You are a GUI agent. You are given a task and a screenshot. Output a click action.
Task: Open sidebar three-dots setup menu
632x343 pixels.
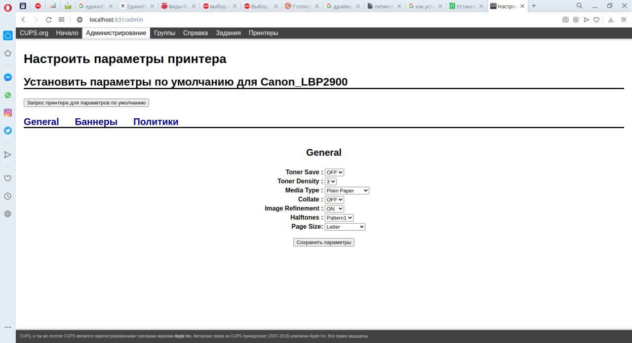point(8,327)
